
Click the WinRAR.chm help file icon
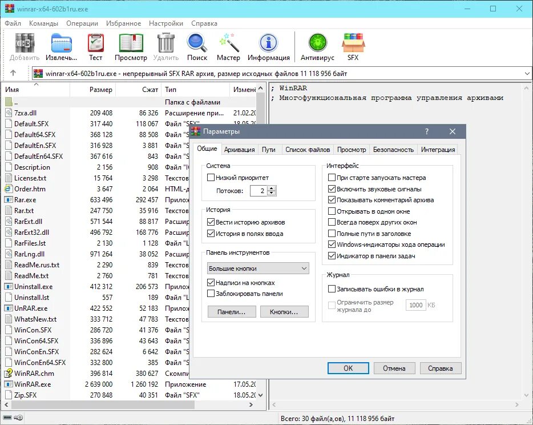coord(9,373)
